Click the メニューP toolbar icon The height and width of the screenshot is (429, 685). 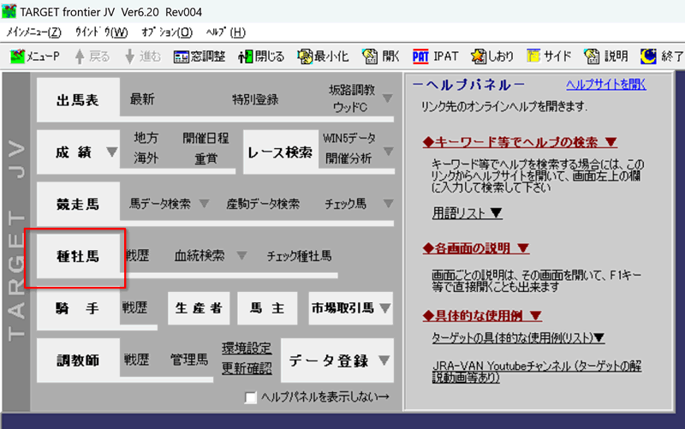(17, 57)
